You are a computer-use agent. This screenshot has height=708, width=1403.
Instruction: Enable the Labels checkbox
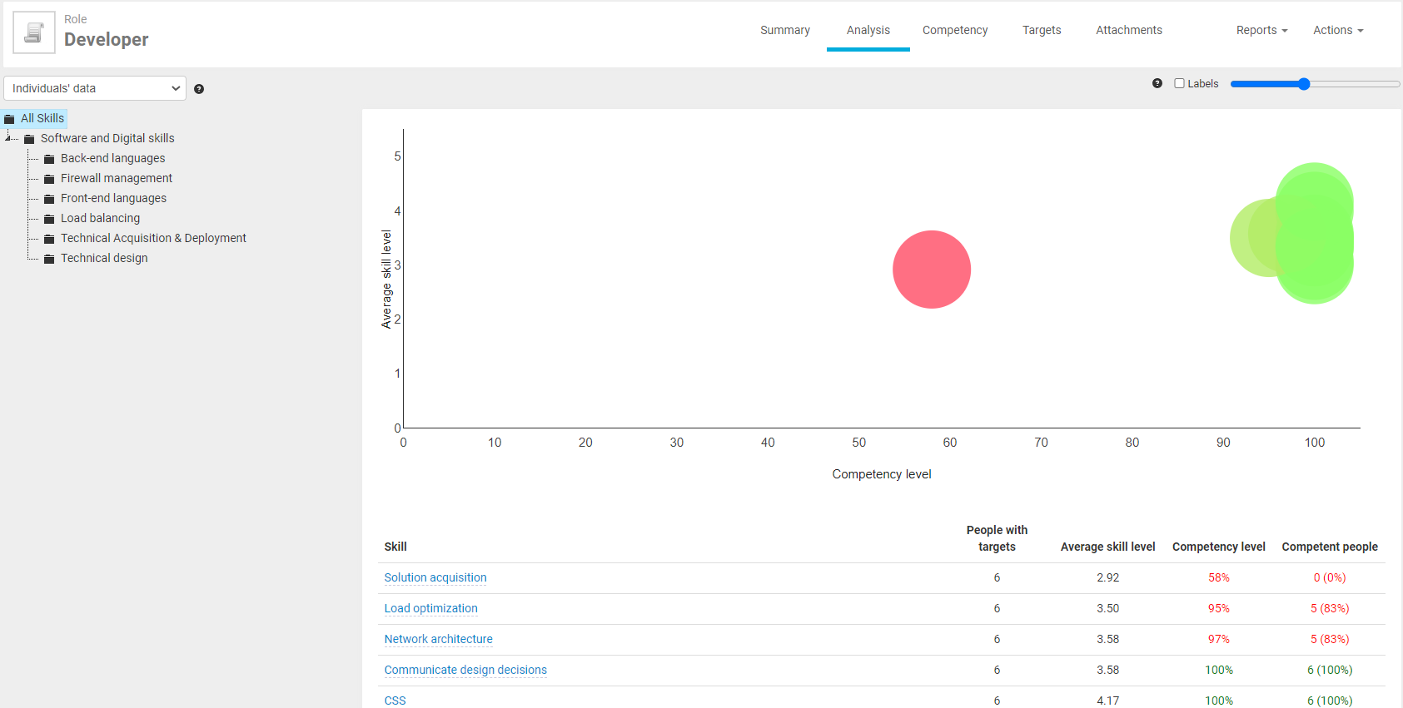coord(1179,83)
